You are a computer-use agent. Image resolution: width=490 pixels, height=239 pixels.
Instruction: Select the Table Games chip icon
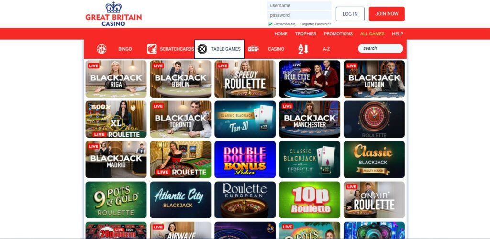[x=202, y=49]
